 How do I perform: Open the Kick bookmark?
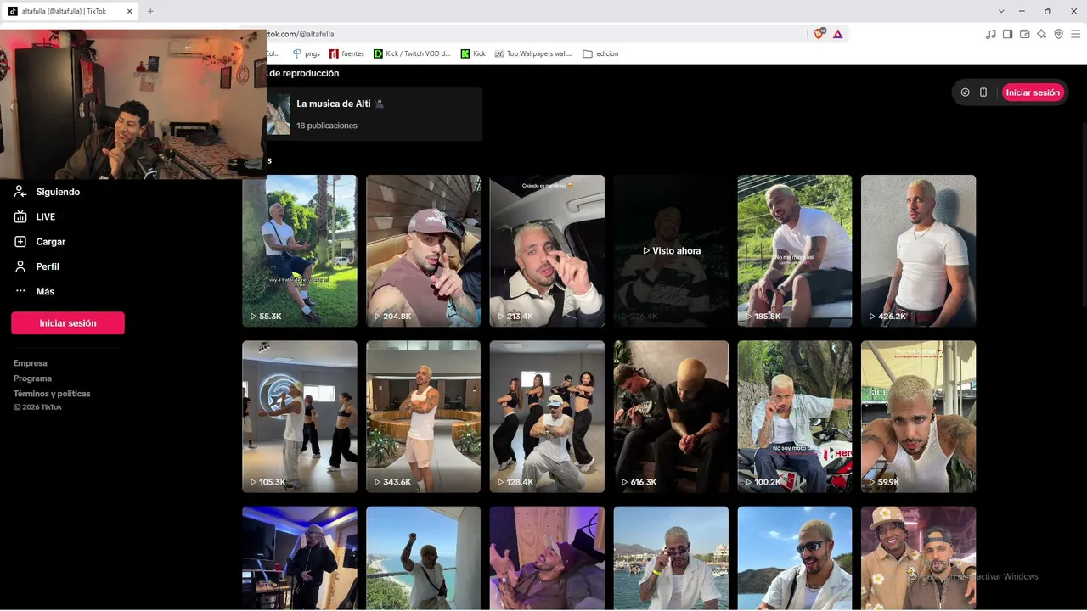pos(473,53)
